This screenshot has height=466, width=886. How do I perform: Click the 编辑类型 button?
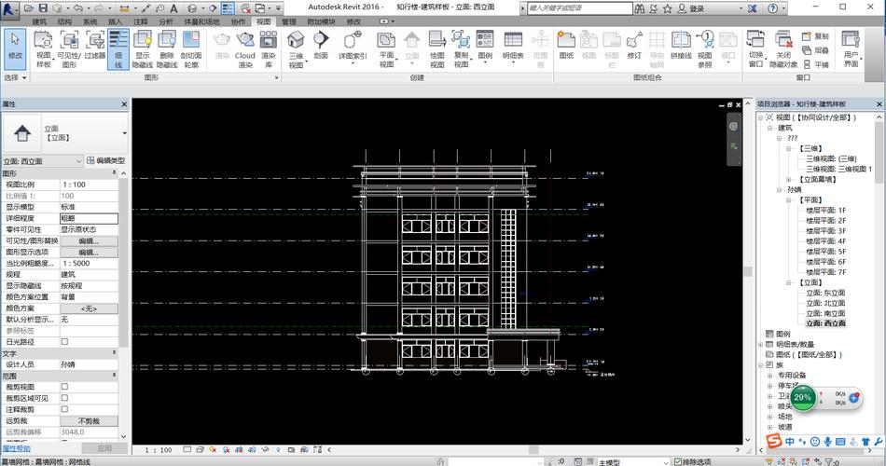tap(105, 160)
